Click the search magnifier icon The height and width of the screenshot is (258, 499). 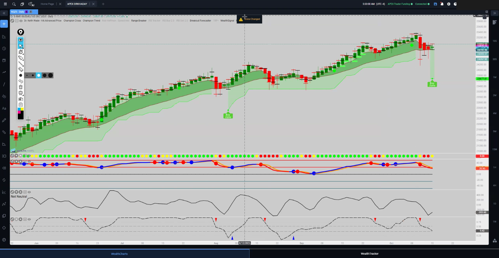click(x=14, y=4)
